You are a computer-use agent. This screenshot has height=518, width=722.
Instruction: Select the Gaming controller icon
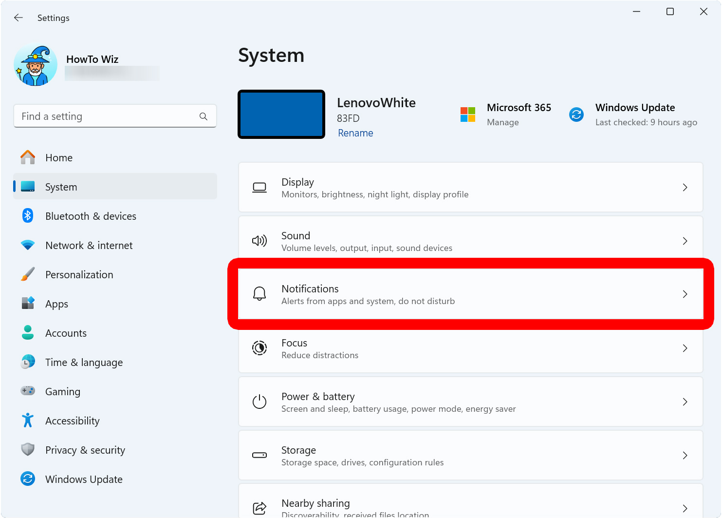pos(28,391)
